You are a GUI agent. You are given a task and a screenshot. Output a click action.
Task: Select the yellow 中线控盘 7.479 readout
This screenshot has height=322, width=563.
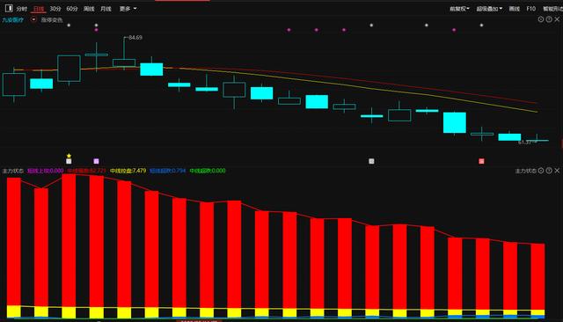click(x=128, y=171)
